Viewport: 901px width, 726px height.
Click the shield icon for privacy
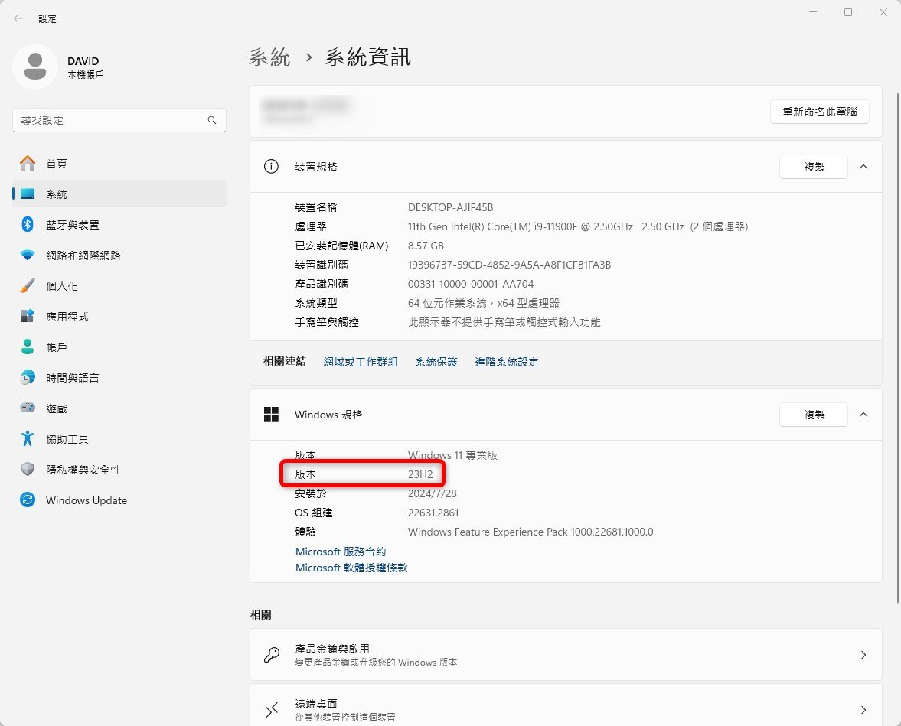point(28,469)
